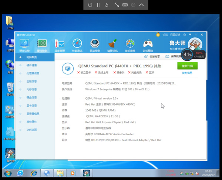Select the desktop.ini file on desktop
Image resolution: width=222 pixels, height=180 pixels.
(x=9, y=134)
